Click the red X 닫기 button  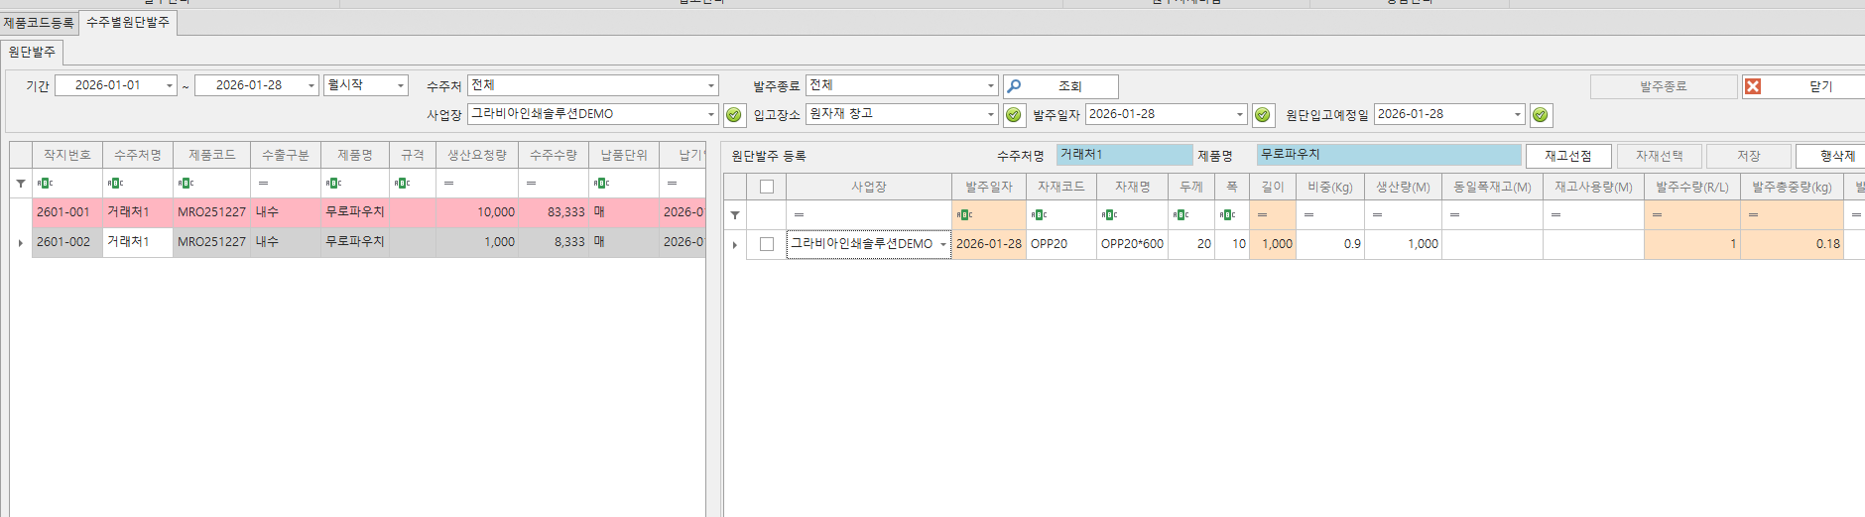coord(1803,86)
